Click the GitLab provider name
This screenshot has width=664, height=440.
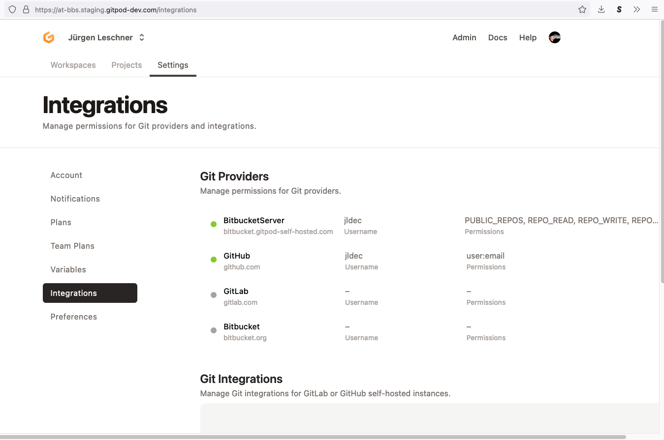pos(236,291)
